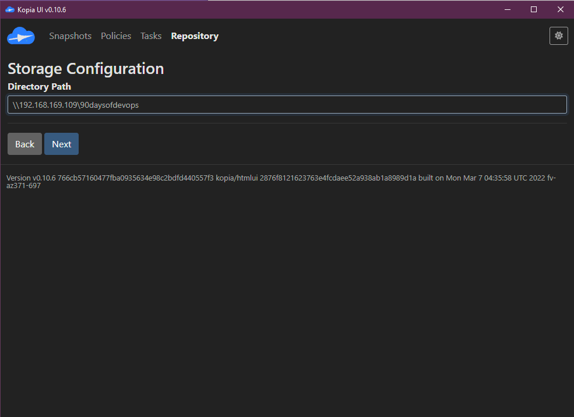Maximize the Kopia UI window
Viewport: 574px width, 417px height.
534,9
